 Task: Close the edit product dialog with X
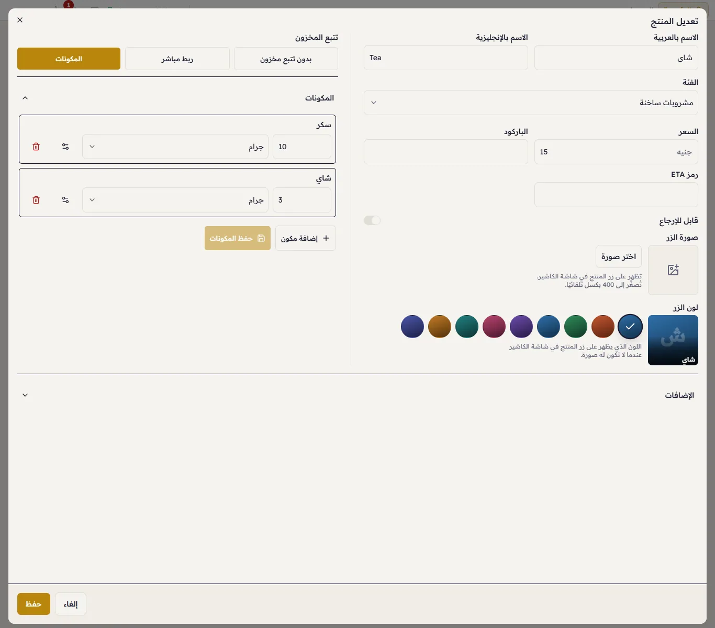click(20, 20)
